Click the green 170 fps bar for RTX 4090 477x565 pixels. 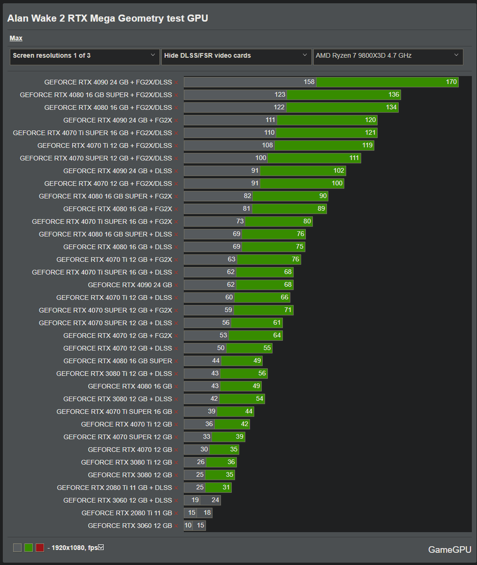click(x=387, y=82)
